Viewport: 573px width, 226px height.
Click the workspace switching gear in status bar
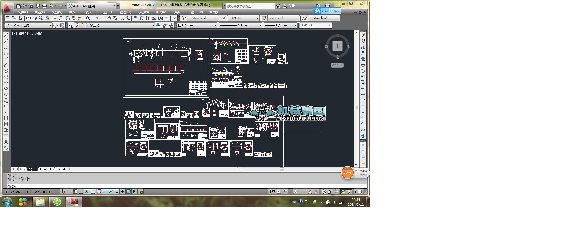pyautogui.click(x=324, y=192)
